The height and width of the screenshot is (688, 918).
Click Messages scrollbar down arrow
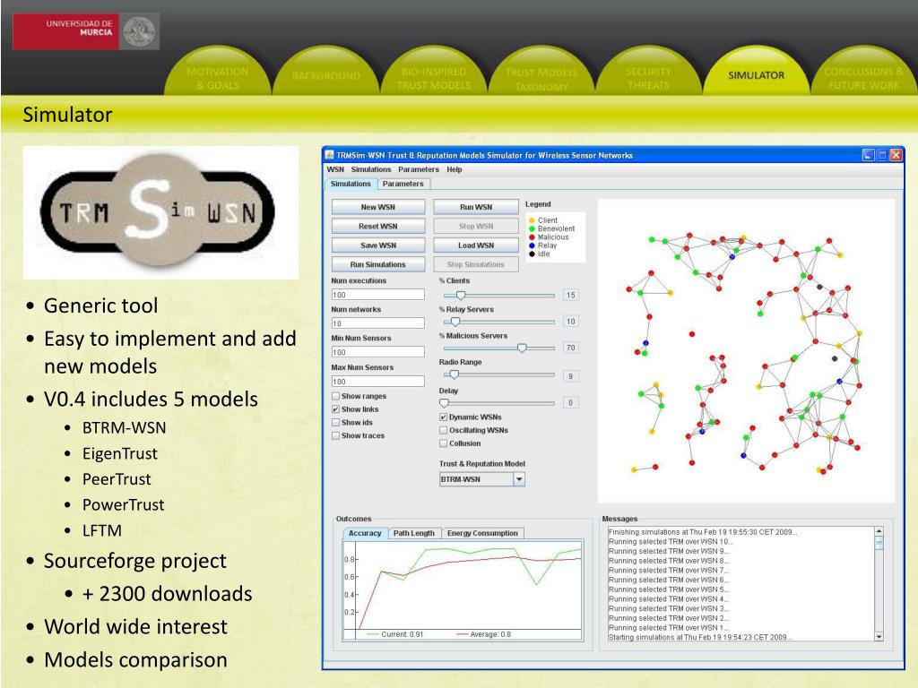[879, 637]
